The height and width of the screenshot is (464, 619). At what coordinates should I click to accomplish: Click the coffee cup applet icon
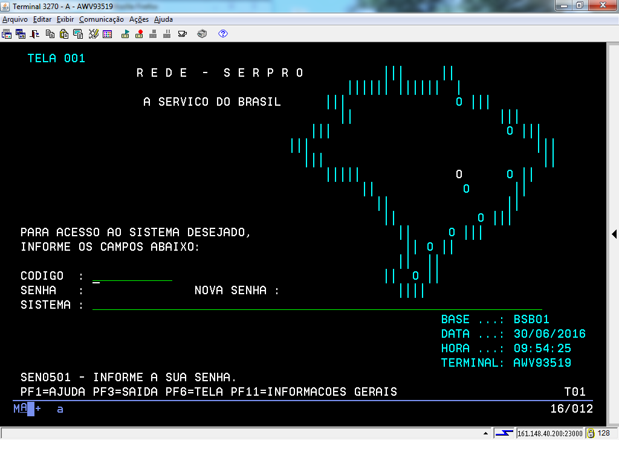(183, 34)
